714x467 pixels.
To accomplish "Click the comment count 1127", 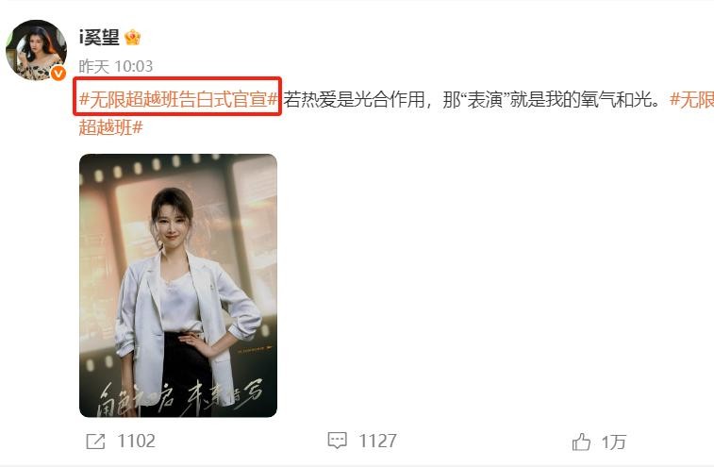I will [377, 441].
